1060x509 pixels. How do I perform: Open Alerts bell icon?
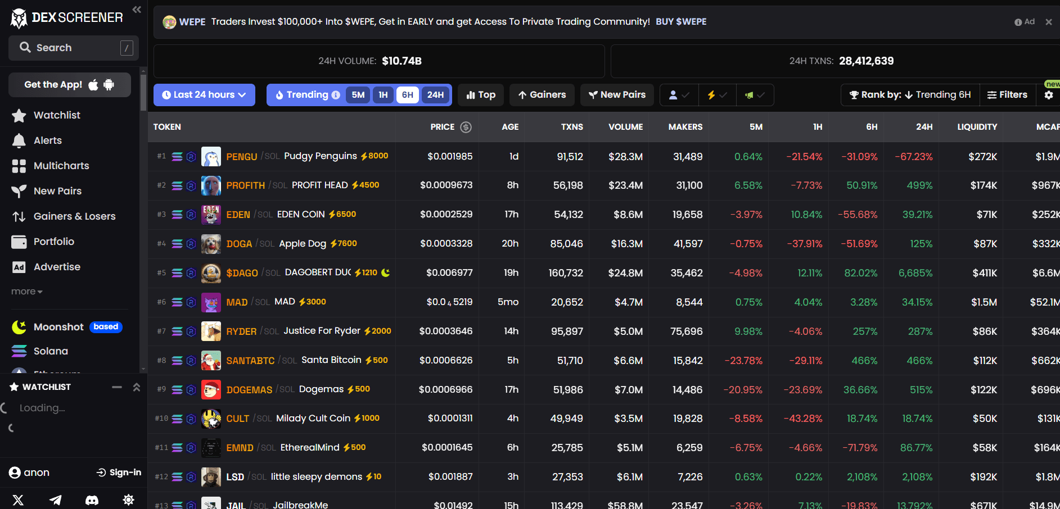coord(19,140)
